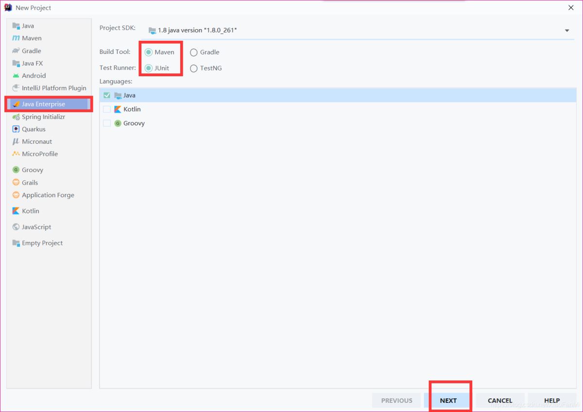Click the Micronaut mu icon

pos(16,141)
